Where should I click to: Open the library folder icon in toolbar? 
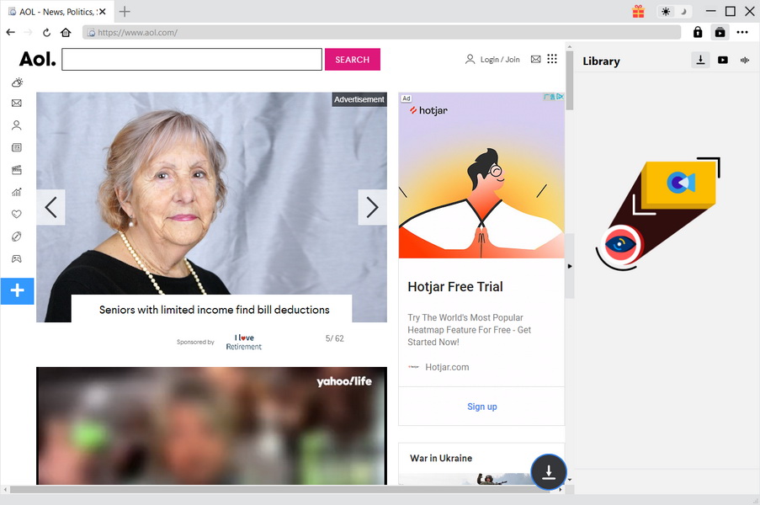coord(720,33)
